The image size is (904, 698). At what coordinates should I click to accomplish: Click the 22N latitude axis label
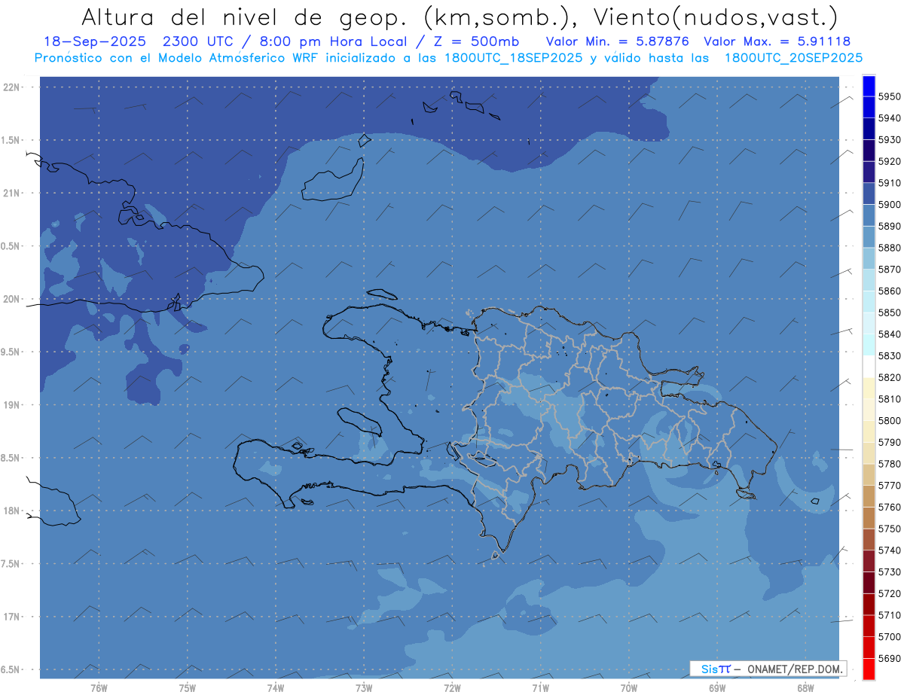click(x=12, y=87)
